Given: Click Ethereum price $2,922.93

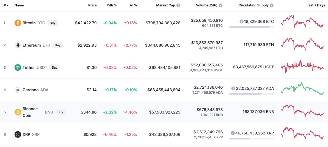Looking at the screenshot, I should [x=87, y=45].
